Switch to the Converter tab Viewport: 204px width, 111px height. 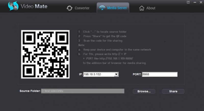click(82, 8)
